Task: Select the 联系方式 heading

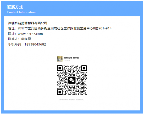Action: 15,7
